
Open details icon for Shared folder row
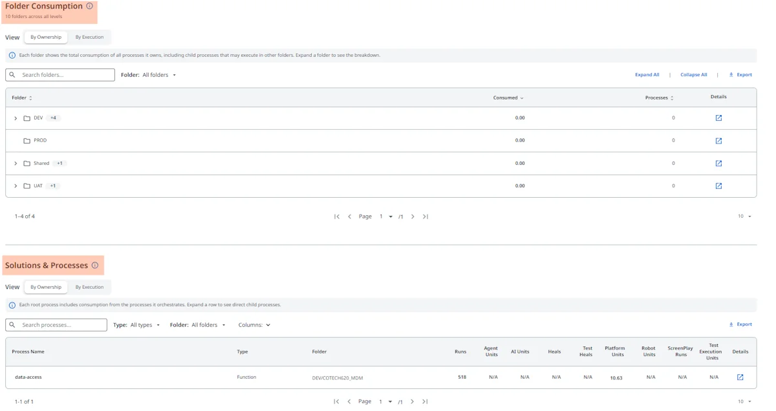point(718,163)
